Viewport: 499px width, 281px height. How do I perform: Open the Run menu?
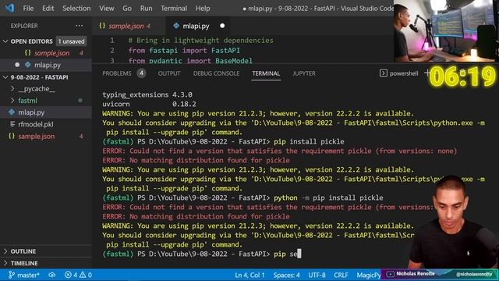(146, 9)
